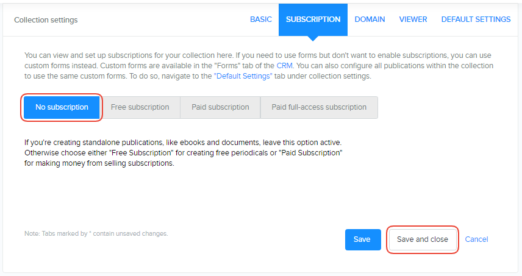Click the pointer arrow beneath SUBSCRIPTION tab
Image resolution: width=522 pixels, height=276 pixels.
[x=313, y=38]
